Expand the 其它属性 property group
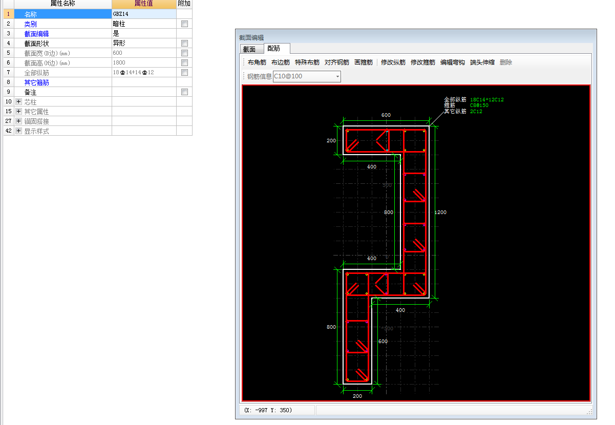Viewport: 615px width, 425px height. [x=19, y=112]
